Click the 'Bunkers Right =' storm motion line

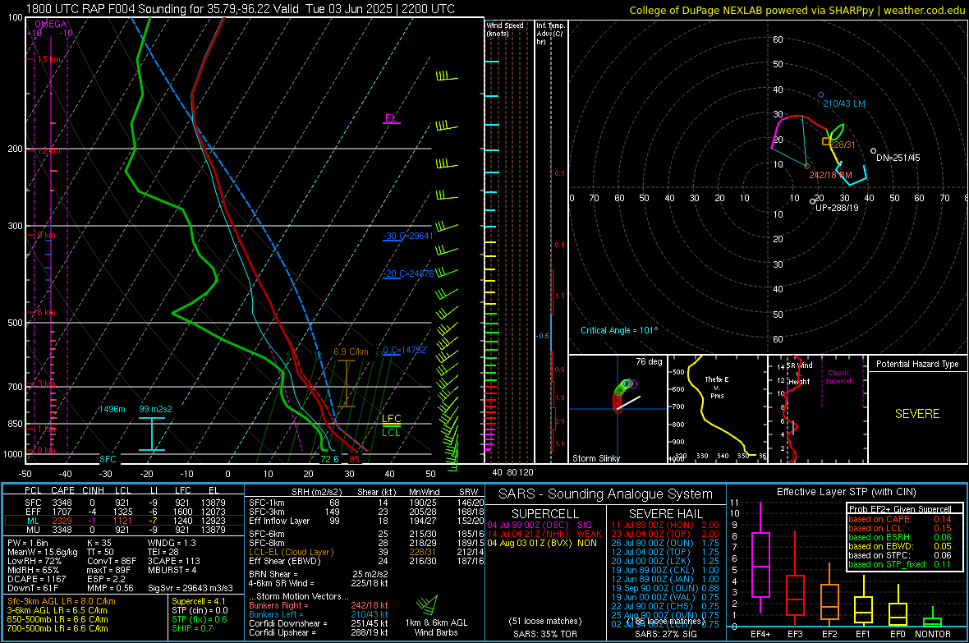click(x=319, y=605)
